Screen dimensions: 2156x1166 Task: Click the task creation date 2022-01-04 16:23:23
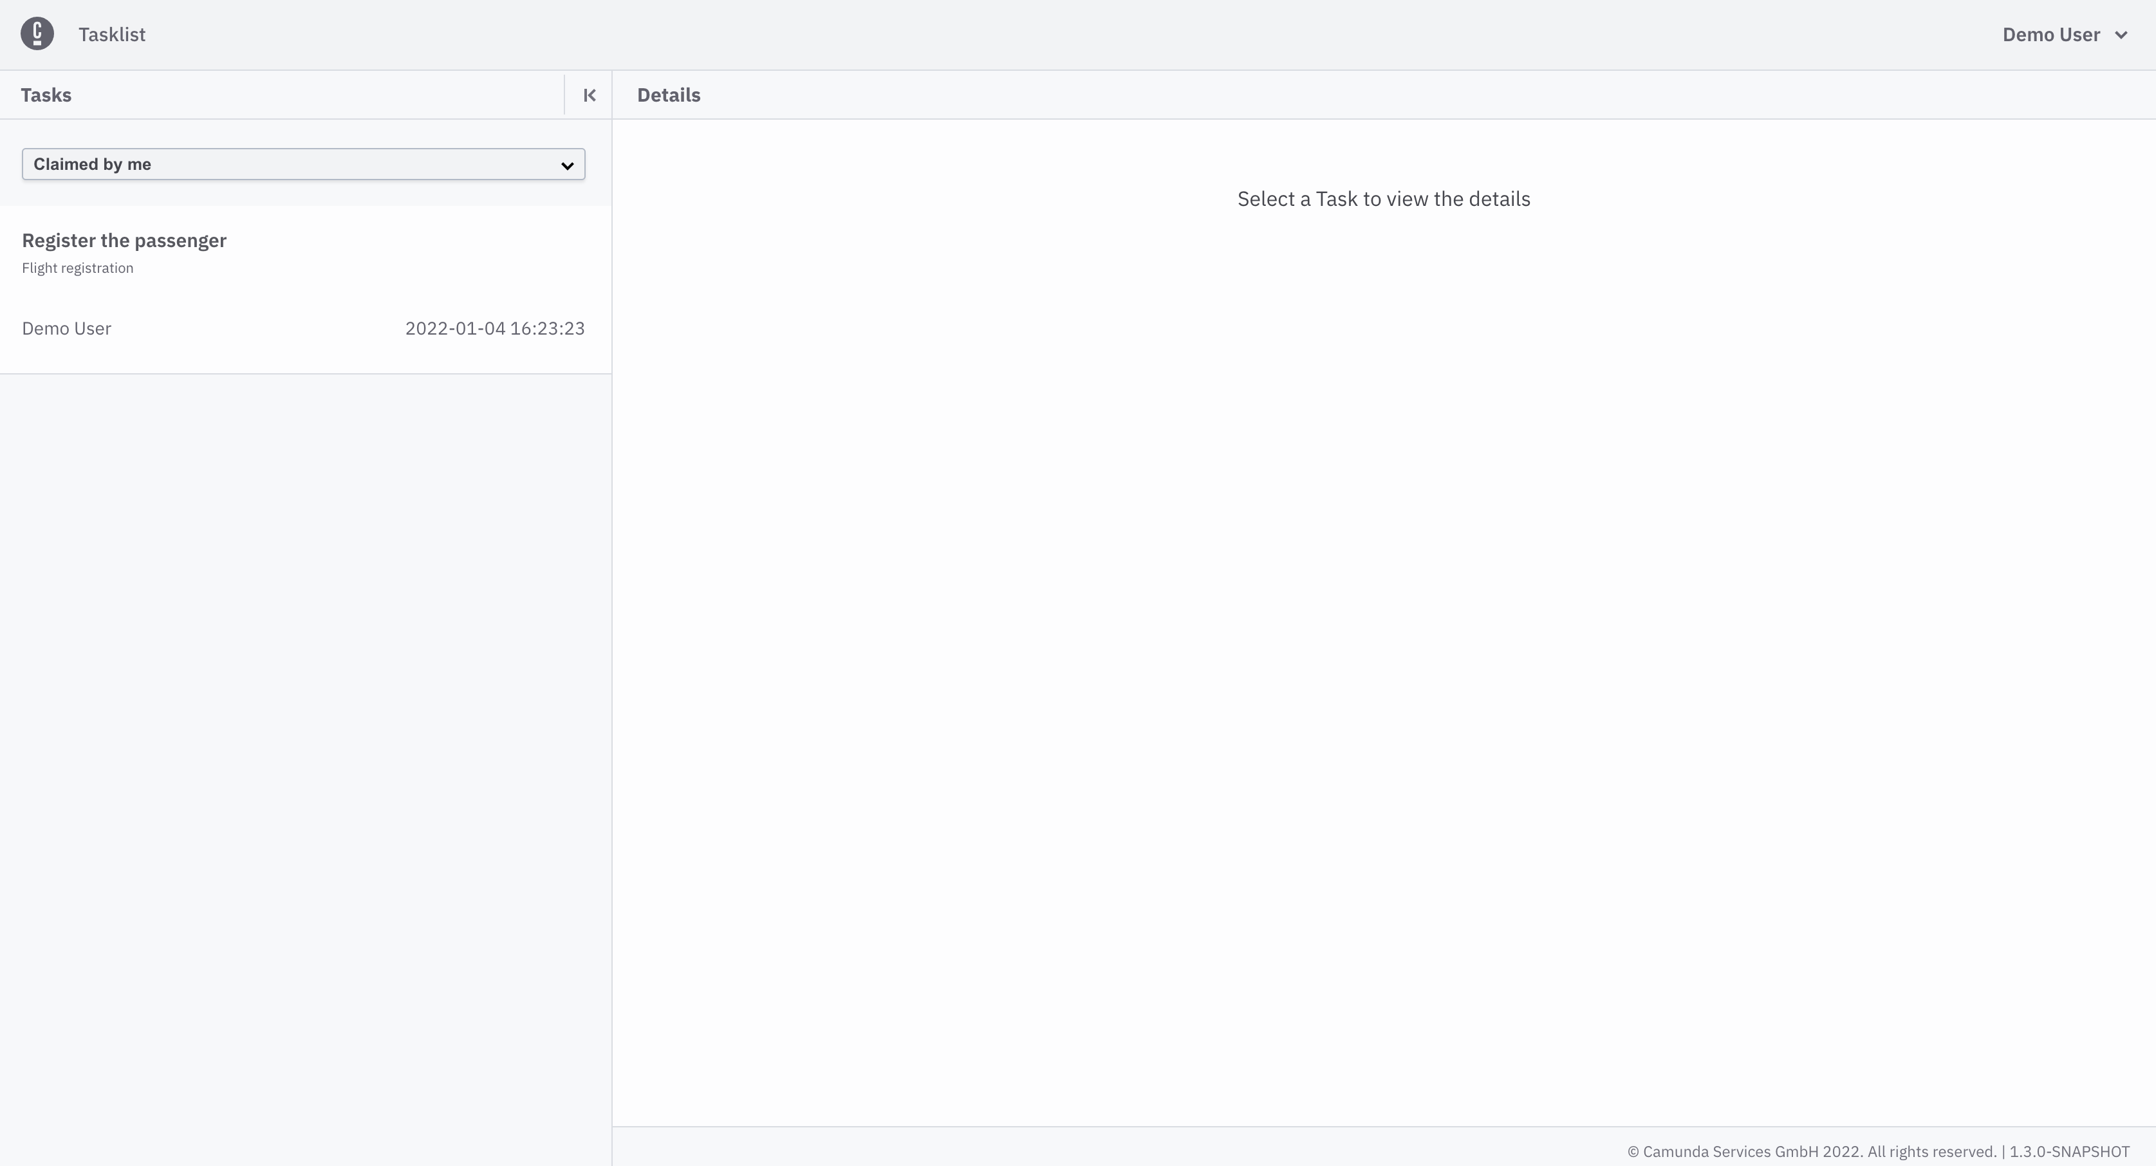pos(495,329)
